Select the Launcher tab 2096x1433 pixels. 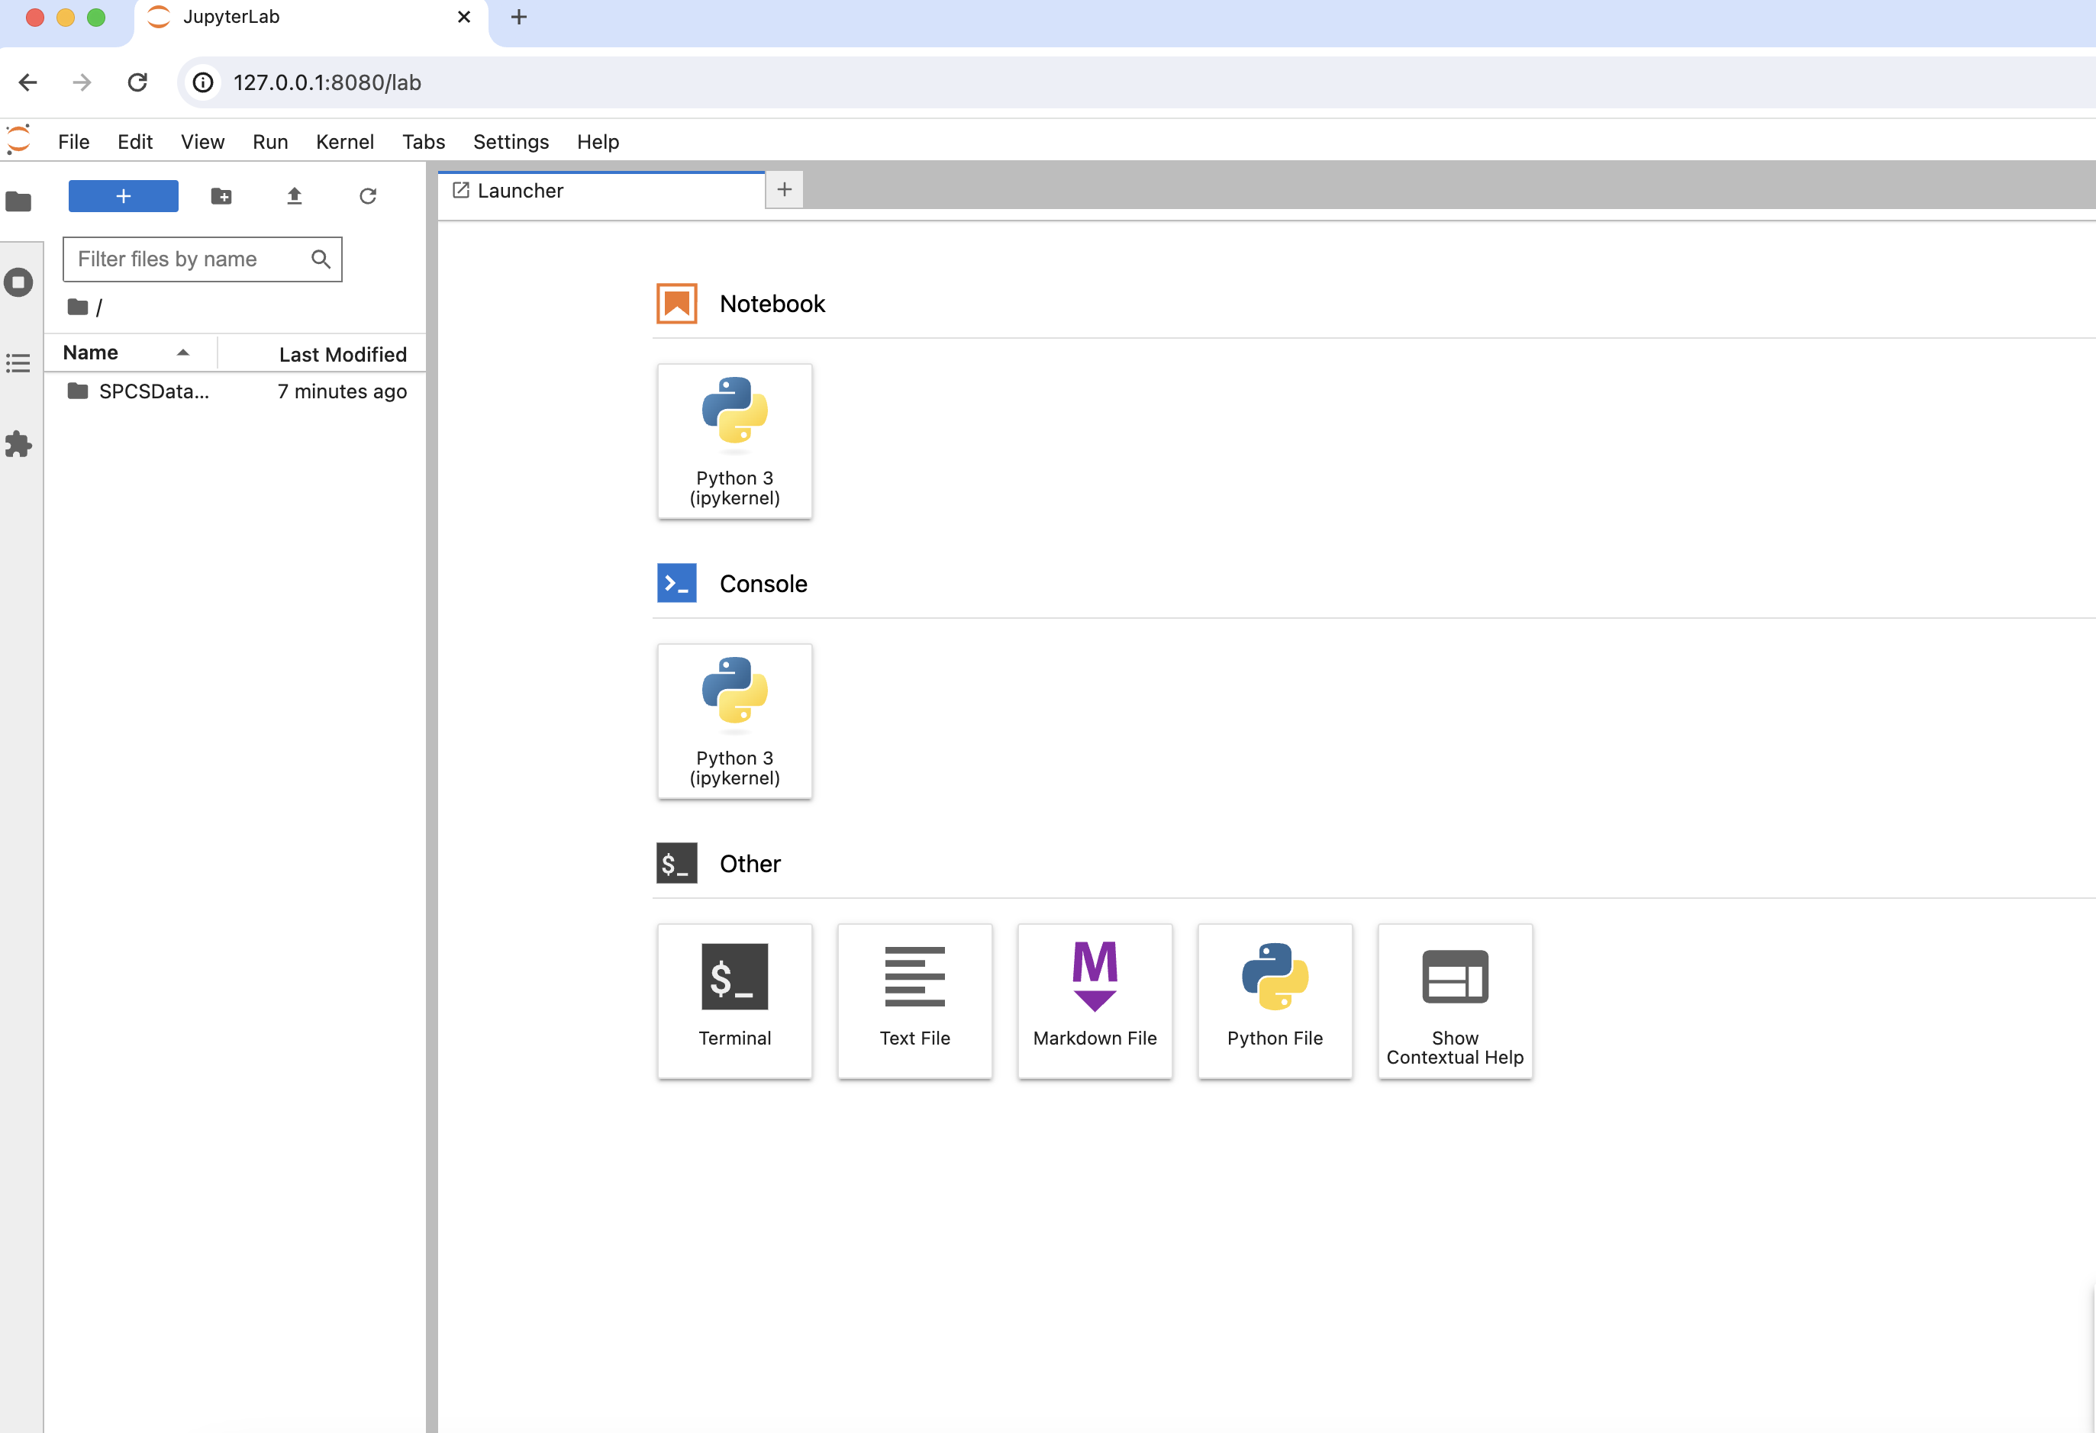(601, 190)
